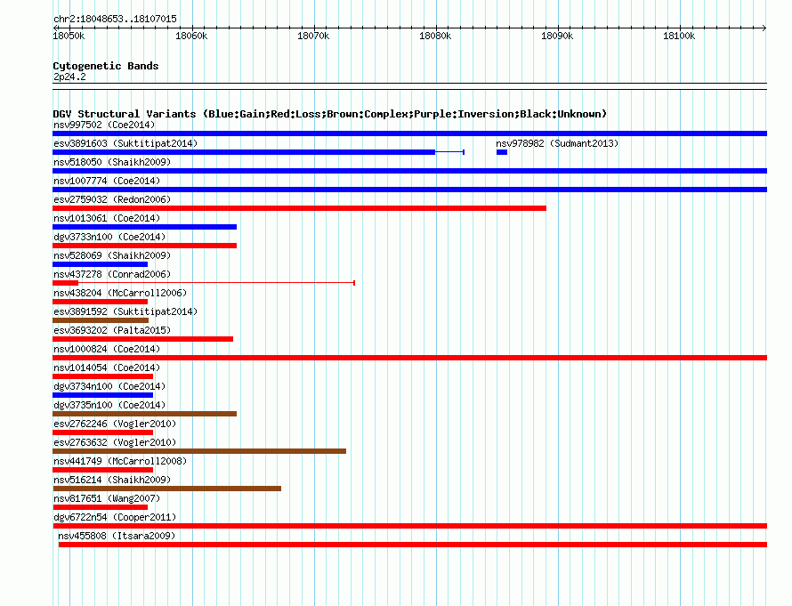The width and height of the screenshot is (792, 606).
Task: Click the small blue nsv978982 bar
Action: pos(502,152)
